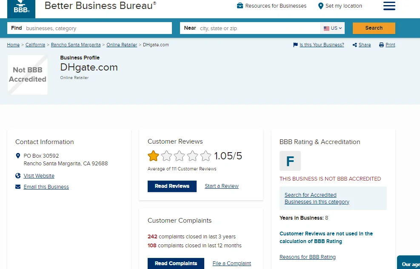Click the flag icon beside Is this Your Business
Screen dimensions: 420x269
(x=295, y=45)
